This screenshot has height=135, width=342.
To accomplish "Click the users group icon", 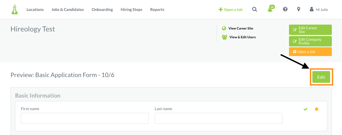I will [224, 37].
